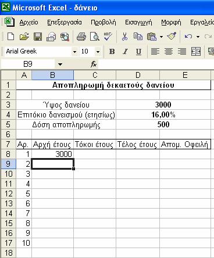Align text left
Viewport: 214px width, 258px height.
click(x=155, y=52)
